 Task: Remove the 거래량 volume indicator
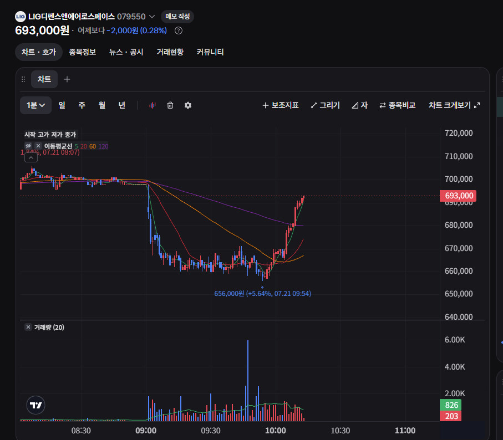(28, 327)
